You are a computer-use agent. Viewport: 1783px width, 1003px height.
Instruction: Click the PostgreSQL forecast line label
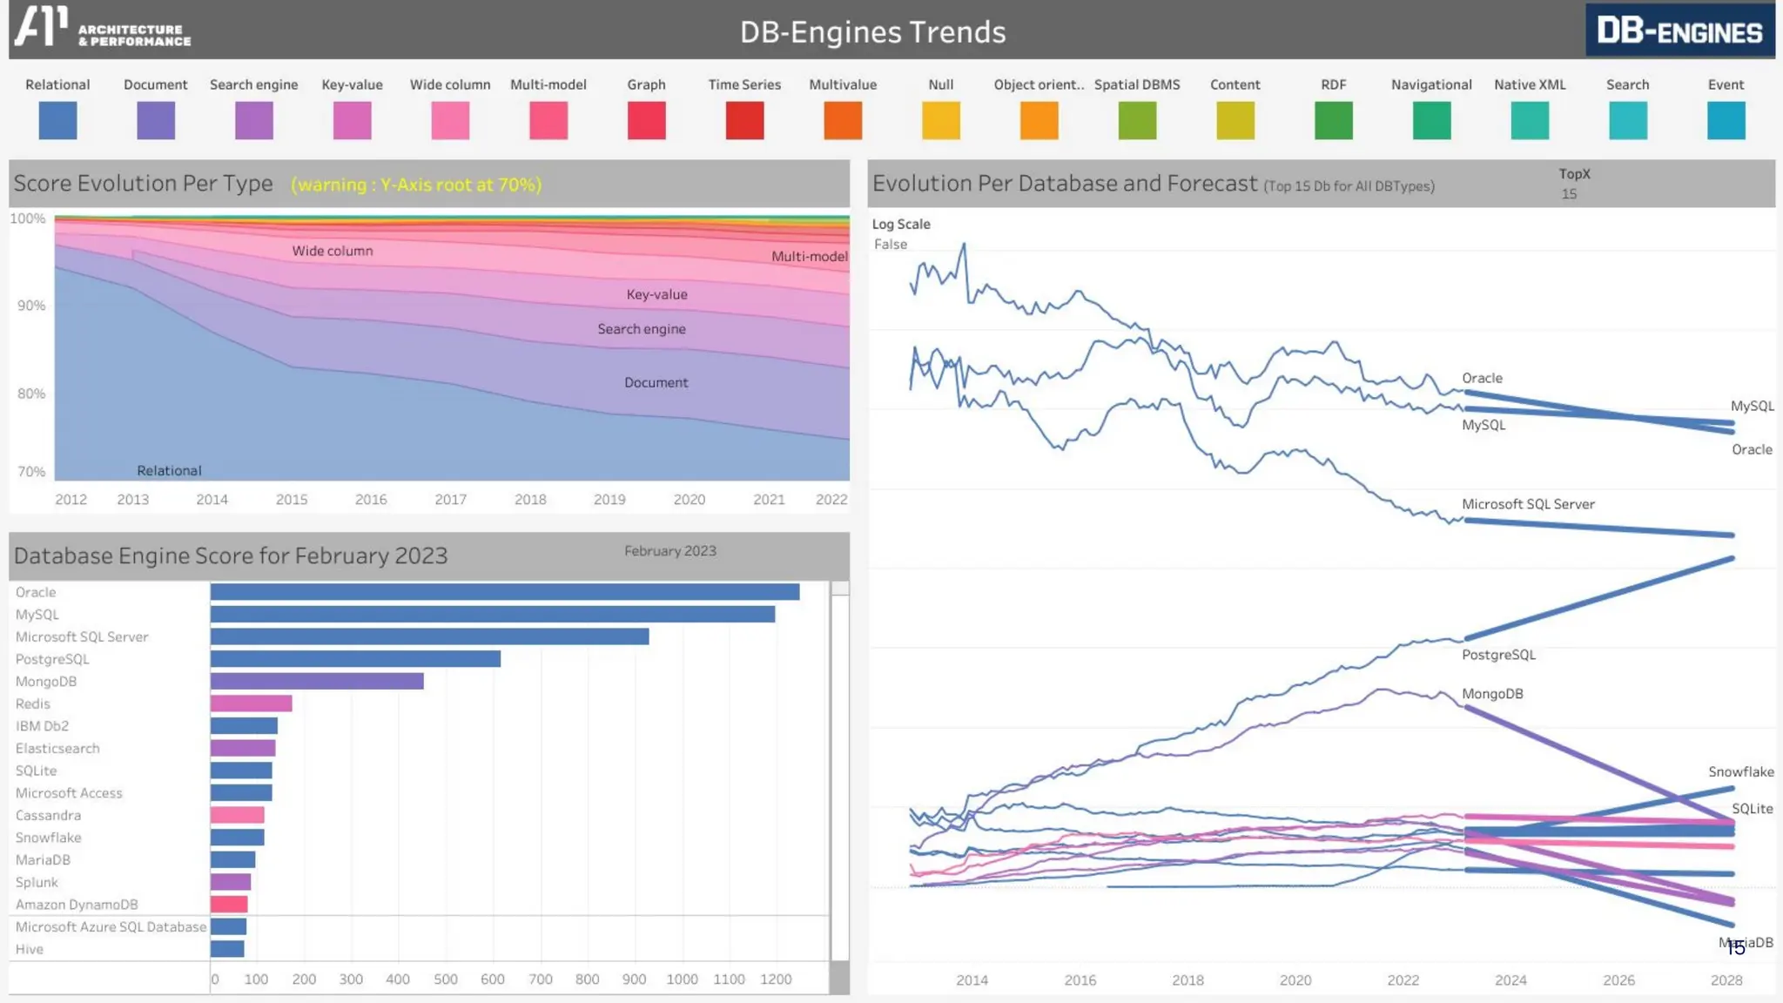(1498, 655)
